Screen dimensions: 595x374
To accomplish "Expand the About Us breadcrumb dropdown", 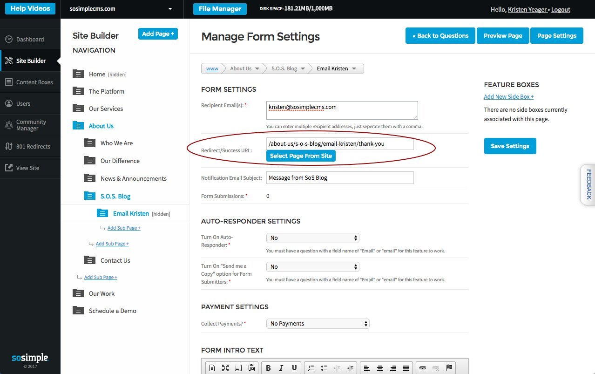I will point(257,69).
